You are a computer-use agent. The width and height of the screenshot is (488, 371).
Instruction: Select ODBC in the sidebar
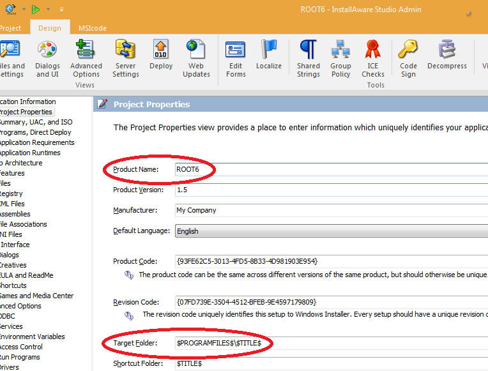8,316
